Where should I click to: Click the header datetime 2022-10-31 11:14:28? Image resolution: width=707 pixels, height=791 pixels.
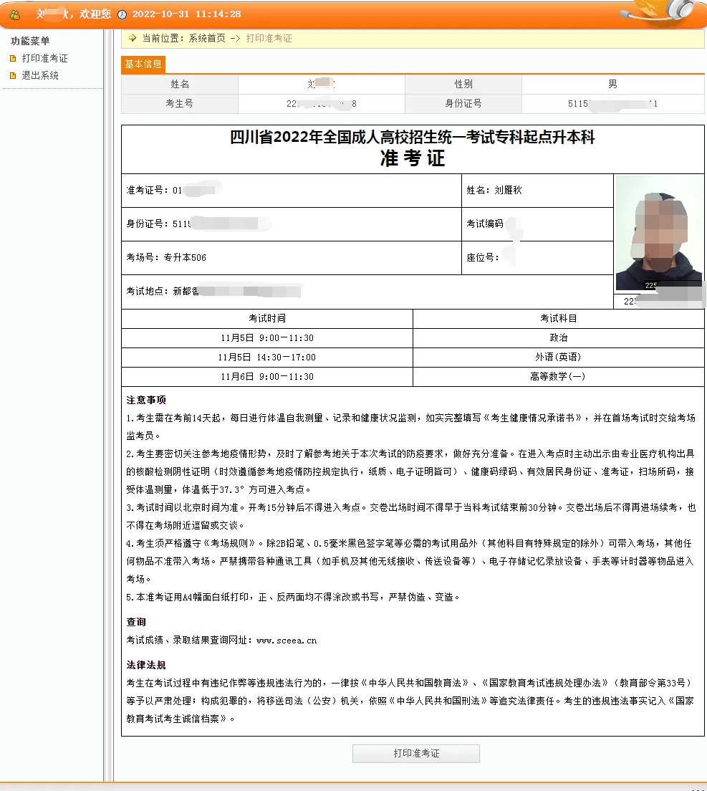click(186, 14)
